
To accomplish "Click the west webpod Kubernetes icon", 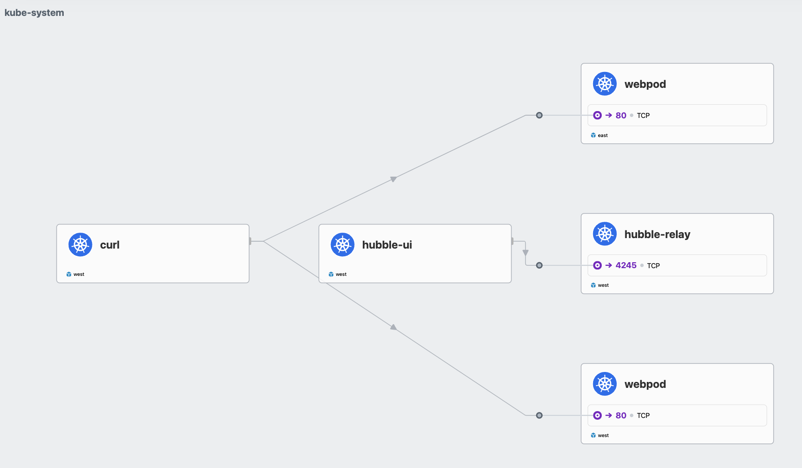I will tap(604, 384).
